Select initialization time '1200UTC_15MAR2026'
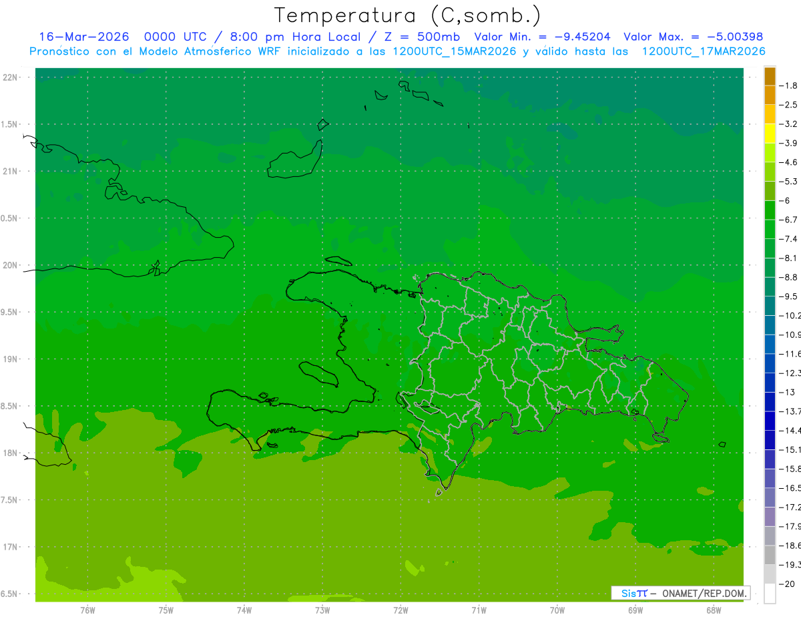The image size is (801, 619). (x=455, y=51)
